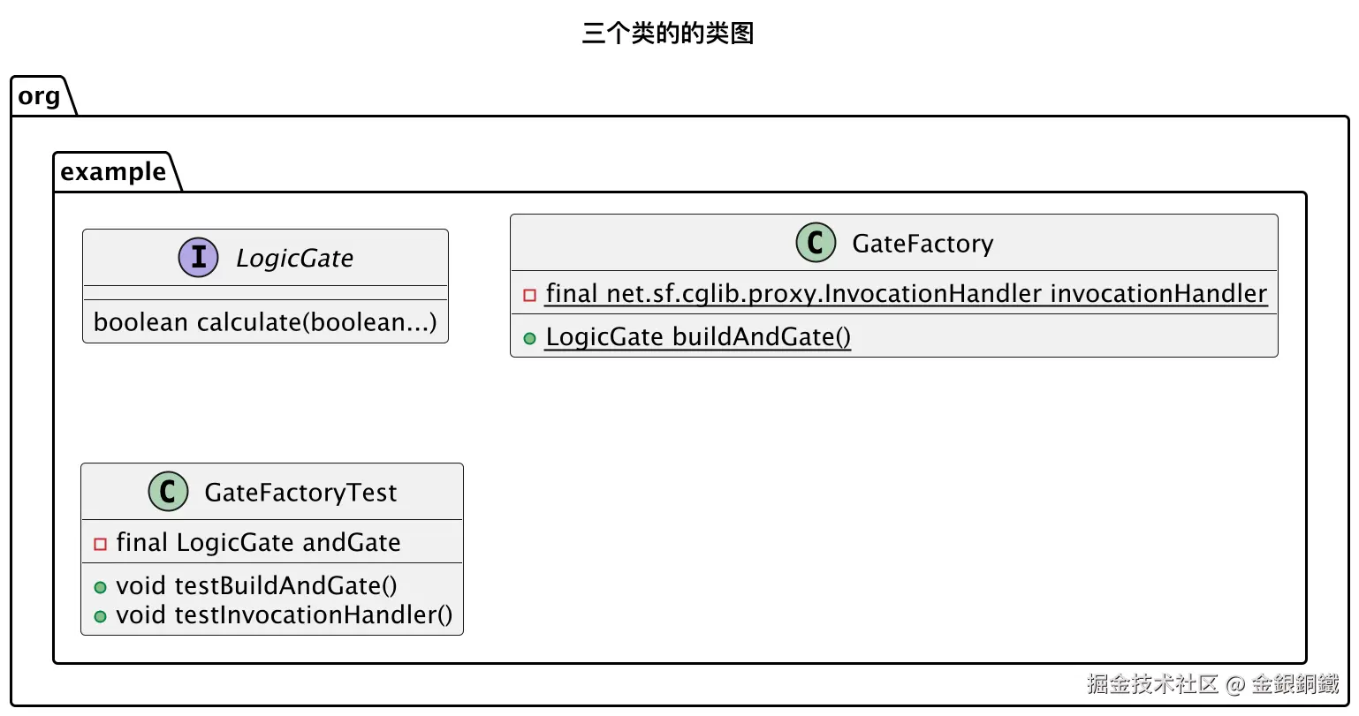The width and height of the screenshot is (1359, 716).
Task: Click the green marker before testInvocationHandler
Action: (x=101, y=616)
